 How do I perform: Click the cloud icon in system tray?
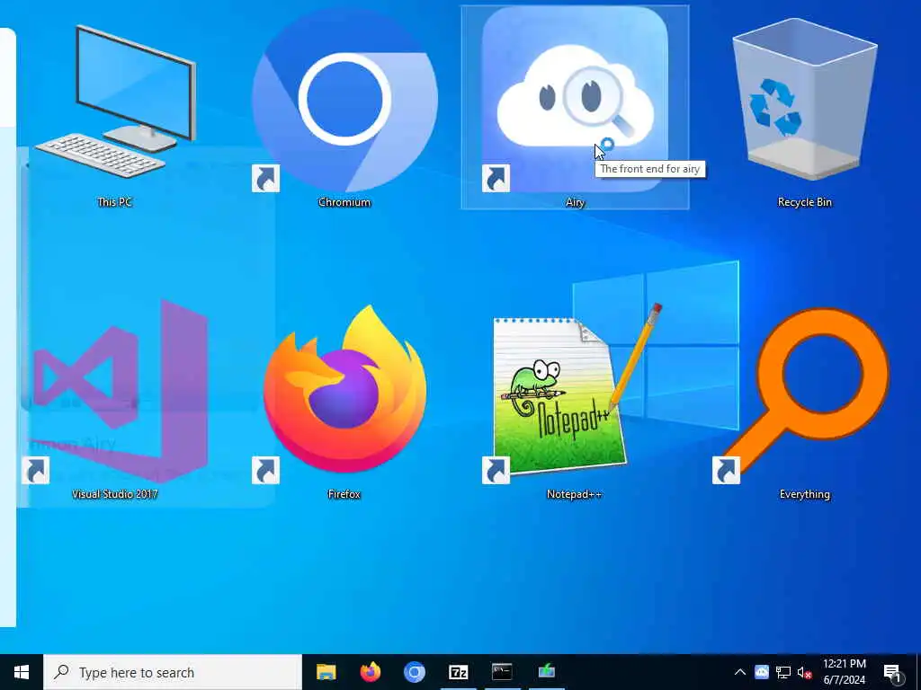(762, 672)
